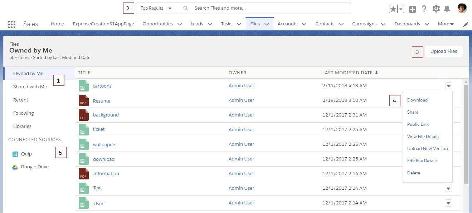Select the Owned by Me filter
Viewport: 472px width, 213px height.
(x=28, y=74)
